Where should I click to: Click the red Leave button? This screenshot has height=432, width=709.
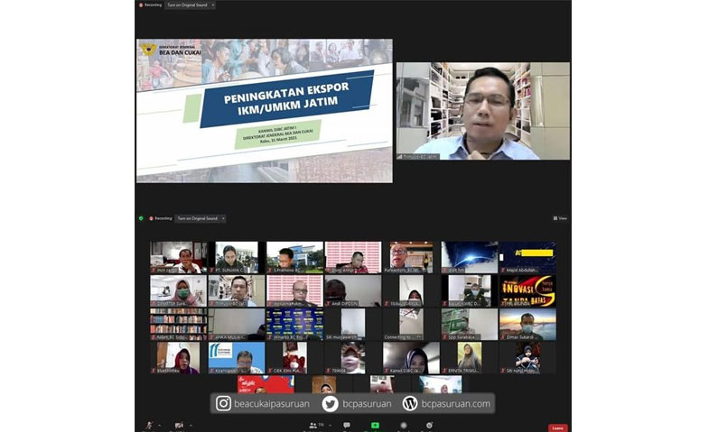[557, 427]
